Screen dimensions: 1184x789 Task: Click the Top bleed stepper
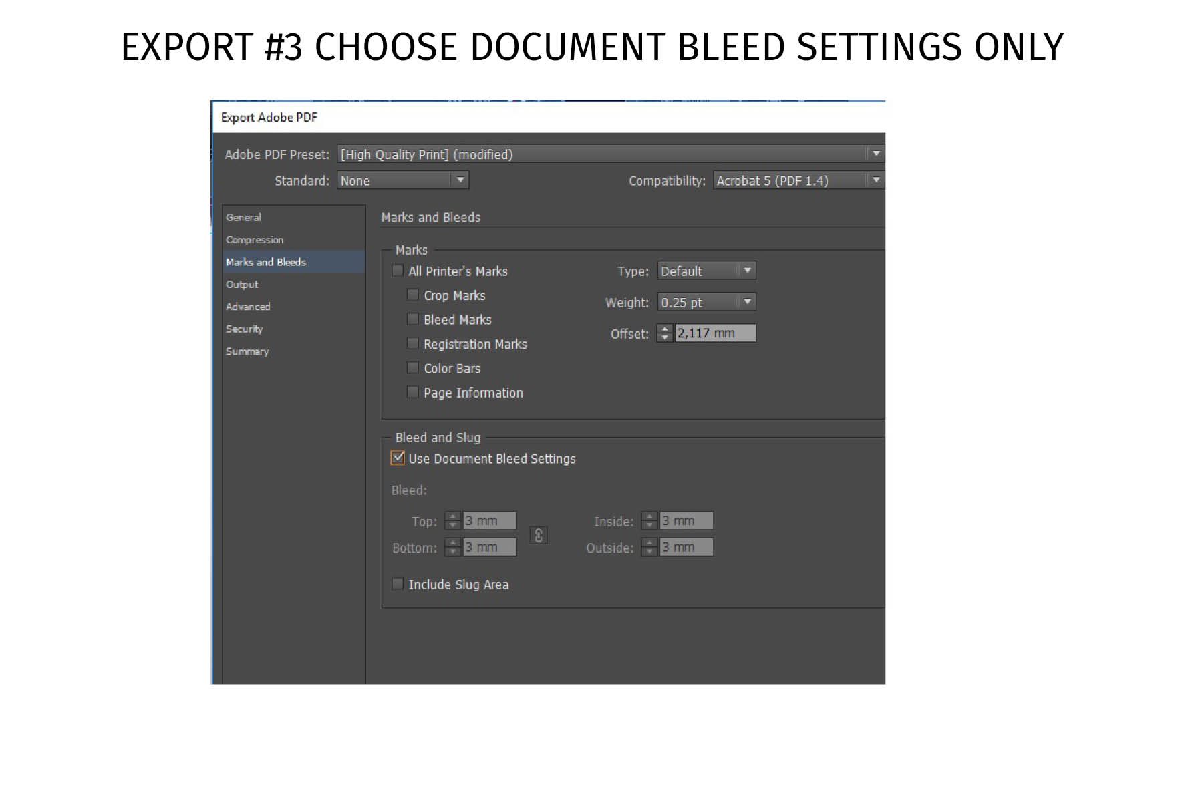point(453,520)
